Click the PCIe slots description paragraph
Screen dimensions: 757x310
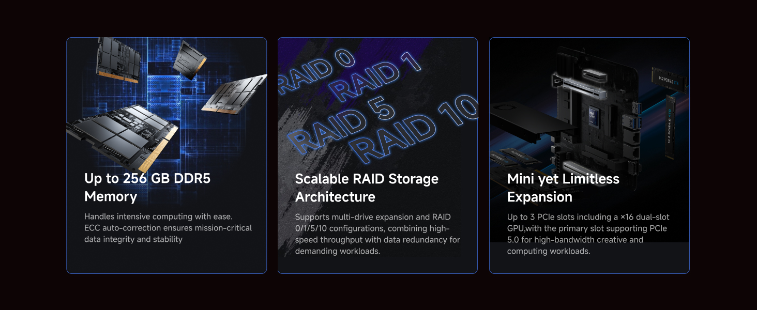tap(588, 234)
